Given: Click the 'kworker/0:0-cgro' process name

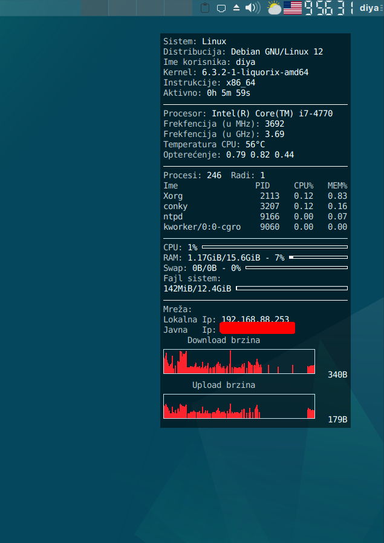Looking at the screenshot, I should pos(202,227).
